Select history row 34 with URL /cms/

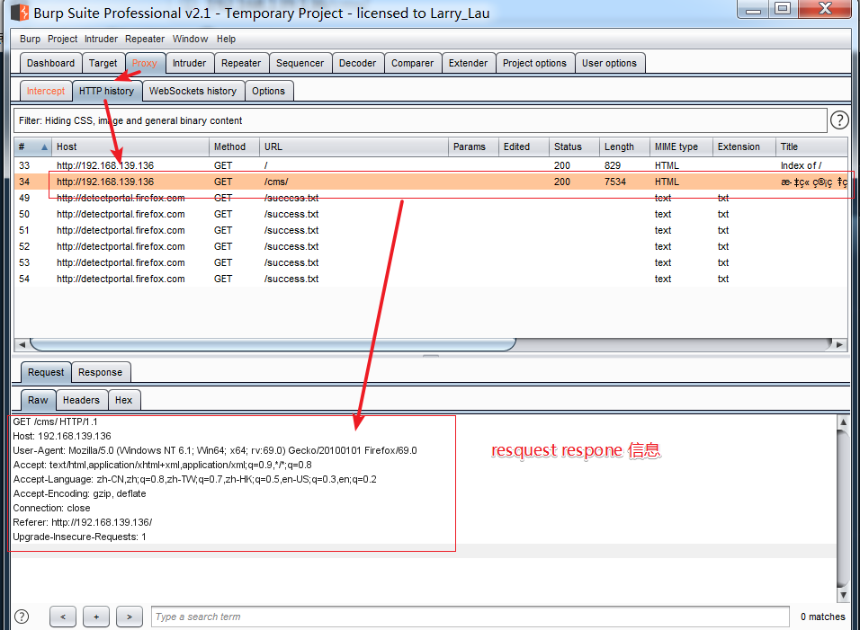pyautogui.click(x=431, y=182)
